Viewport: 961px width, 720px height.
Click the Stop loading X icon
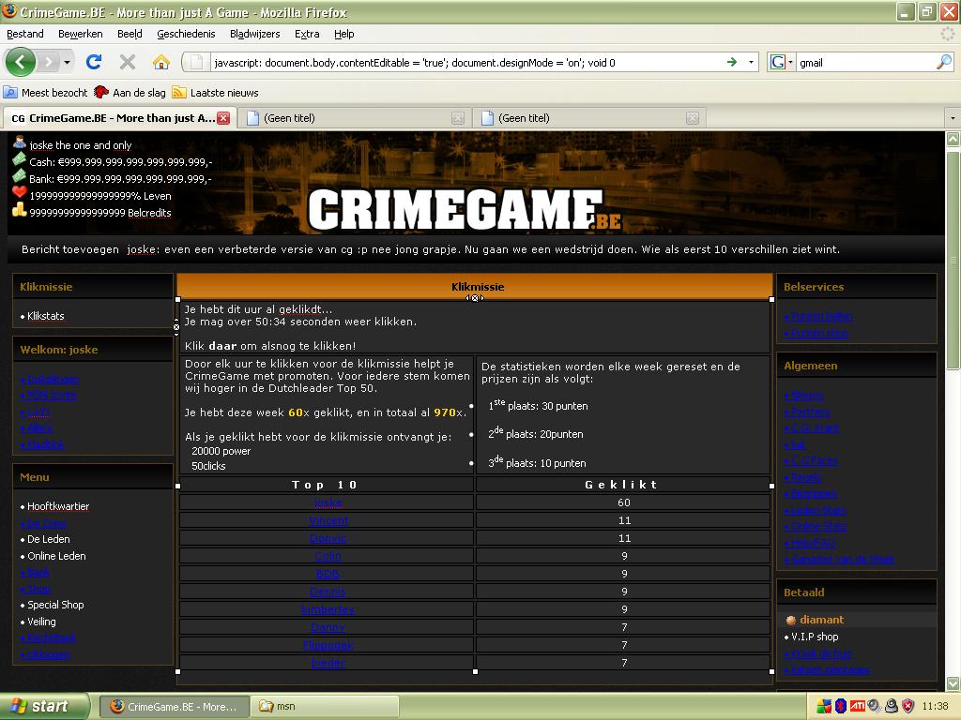[128, 62]
